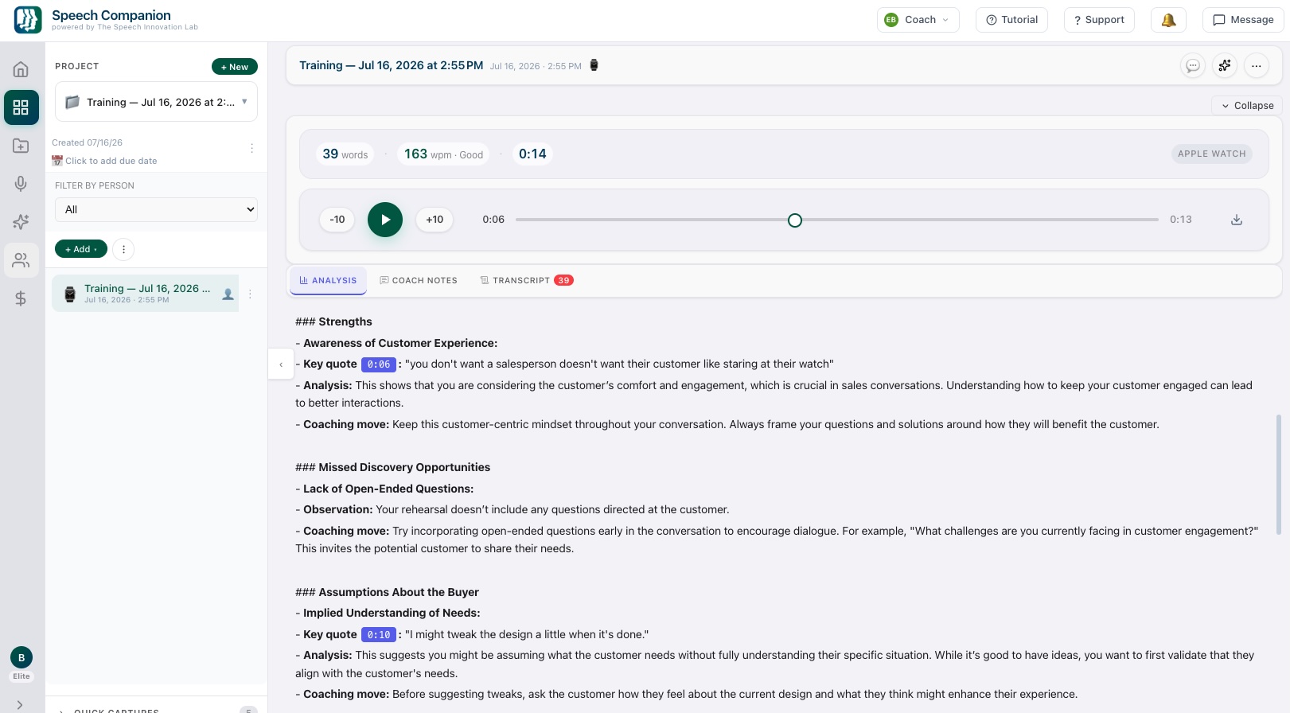Click the watch icon beside training title
The height and width of the screenshot is (713, 1290).
point(594,65)
